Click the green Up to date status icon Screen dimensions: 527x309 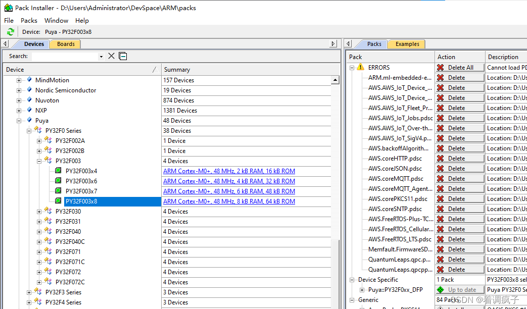tap(440, 289)
